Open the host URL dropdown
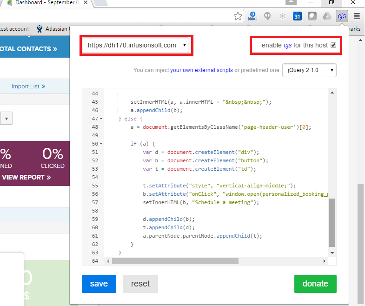 [136, 46]
